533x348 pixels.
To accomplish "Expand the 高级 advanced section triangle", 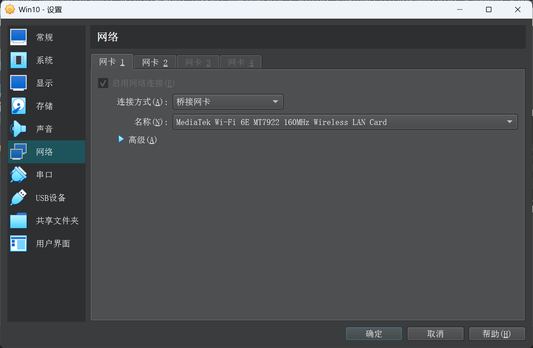I will pos(121,139).
